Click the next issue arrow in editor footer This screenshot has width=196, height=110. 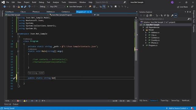(36, 101)
